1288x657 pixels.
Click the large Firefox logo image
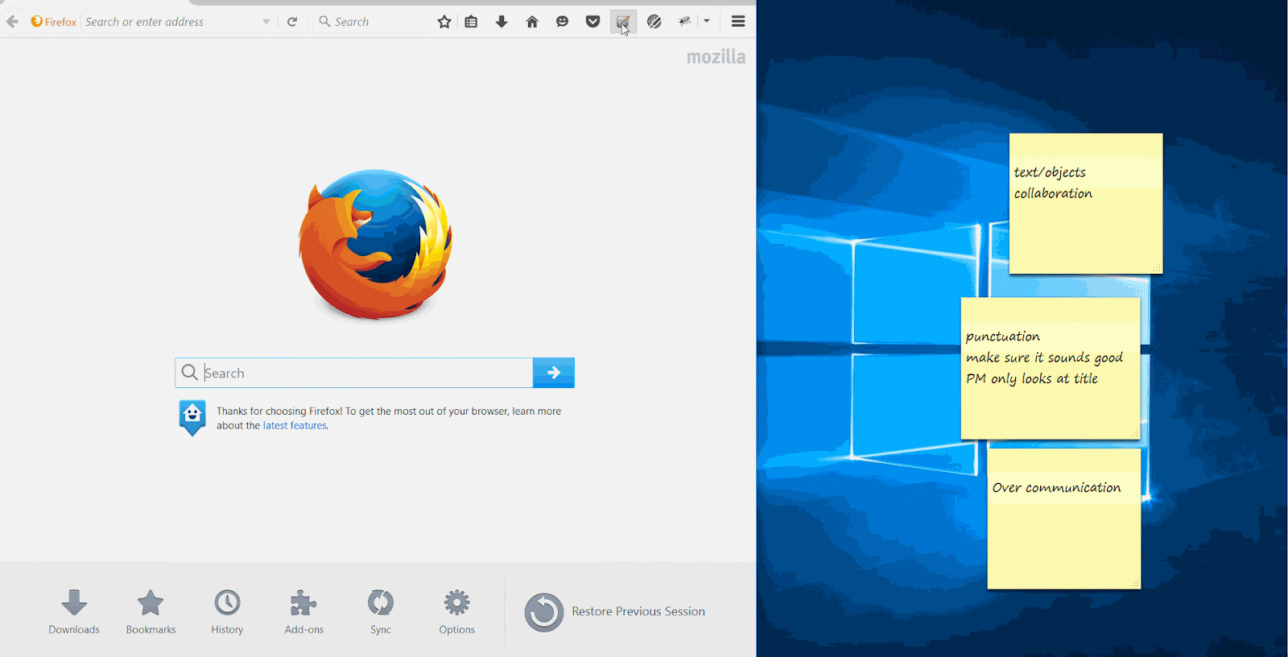pos(375,245)
